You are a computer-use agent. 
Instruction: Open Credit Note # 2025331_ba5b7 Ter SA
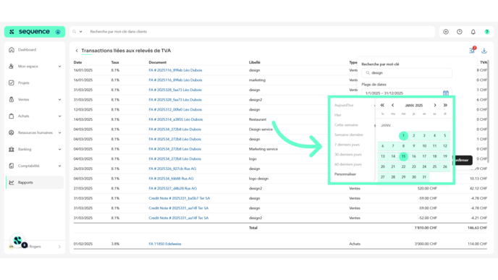click(x=179, y=198)
